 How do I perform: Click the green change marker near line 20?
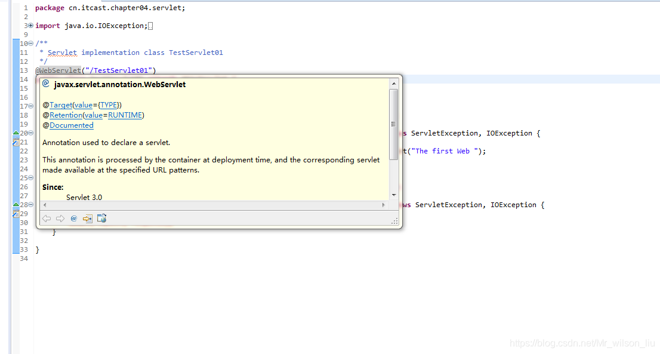[15, 133]
